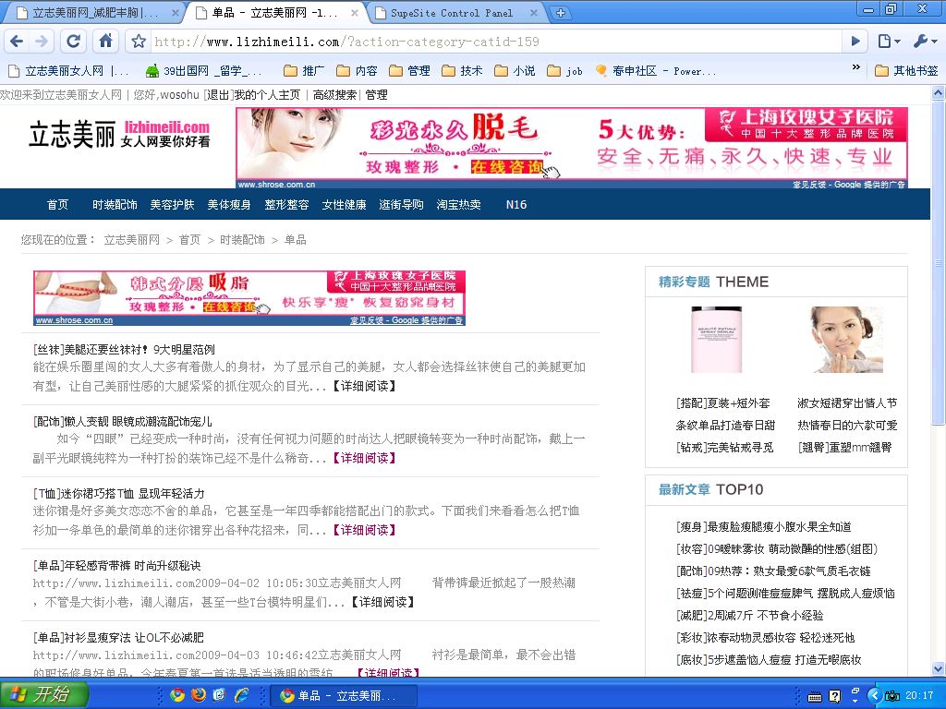Bookmark this page with the star icon
The width and height of the screenshot is (946, 709).
click(139, 42)
